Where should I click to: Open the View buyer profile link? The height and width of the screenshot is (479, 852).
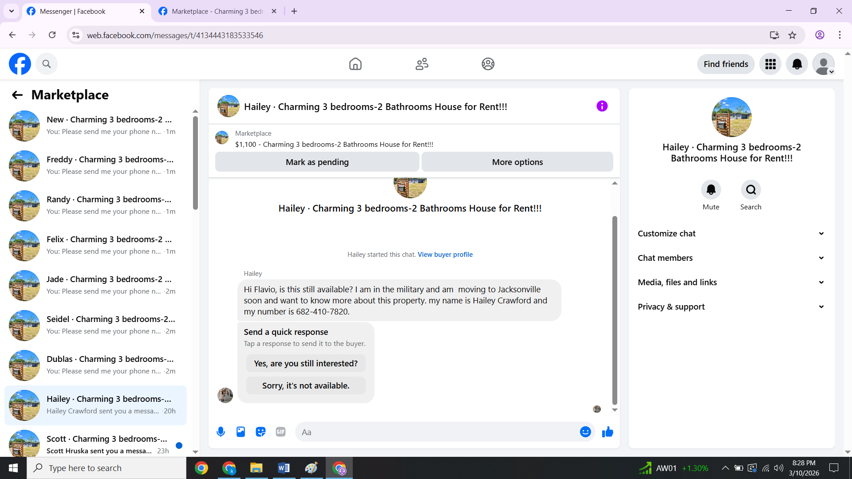tap(445, 255)
